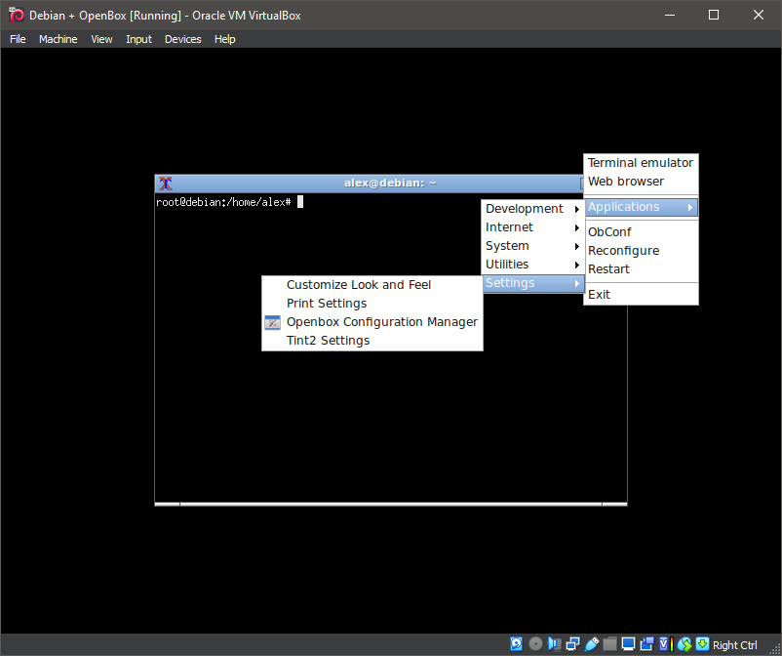Click the terminal prompt input area

[301, 201]
